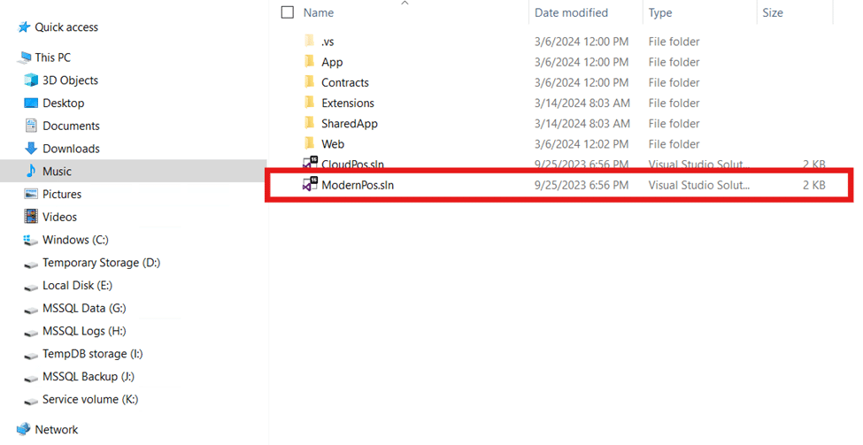Select This PC in navigation pane
The width and height of the screenshot is (863, 445).
53,58
